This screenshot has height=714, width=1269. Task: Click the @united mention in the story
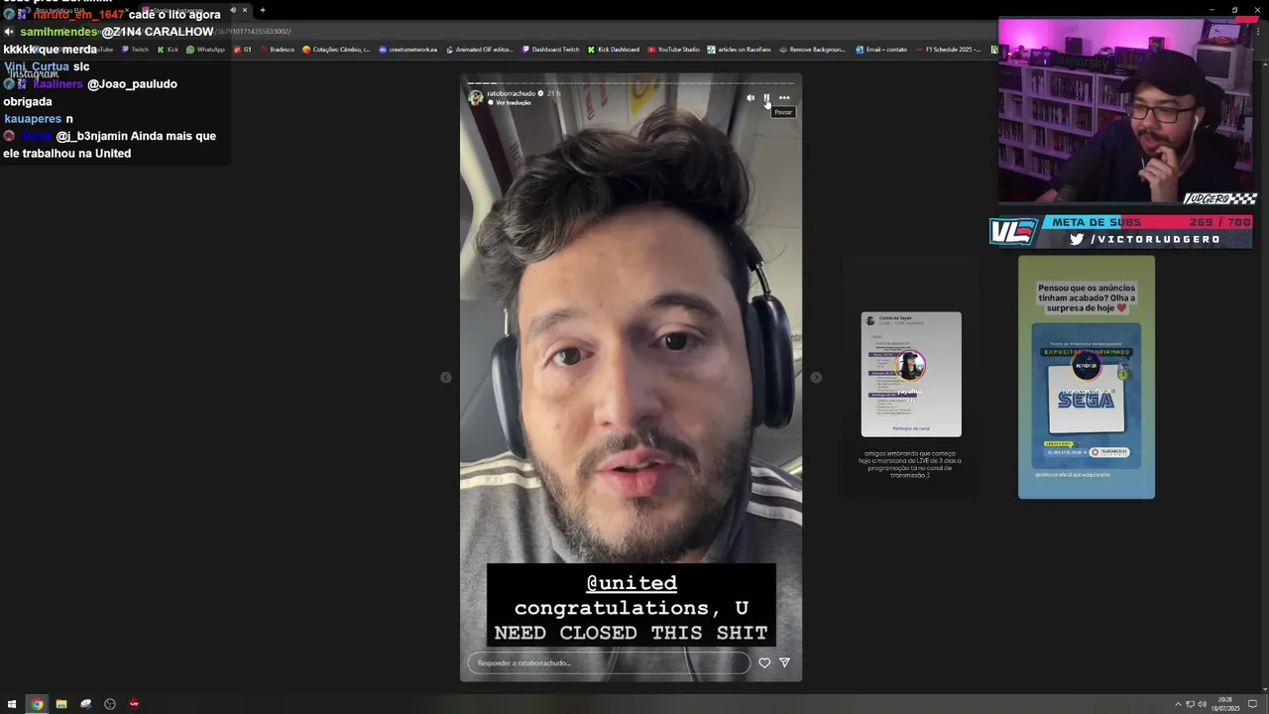632,583
